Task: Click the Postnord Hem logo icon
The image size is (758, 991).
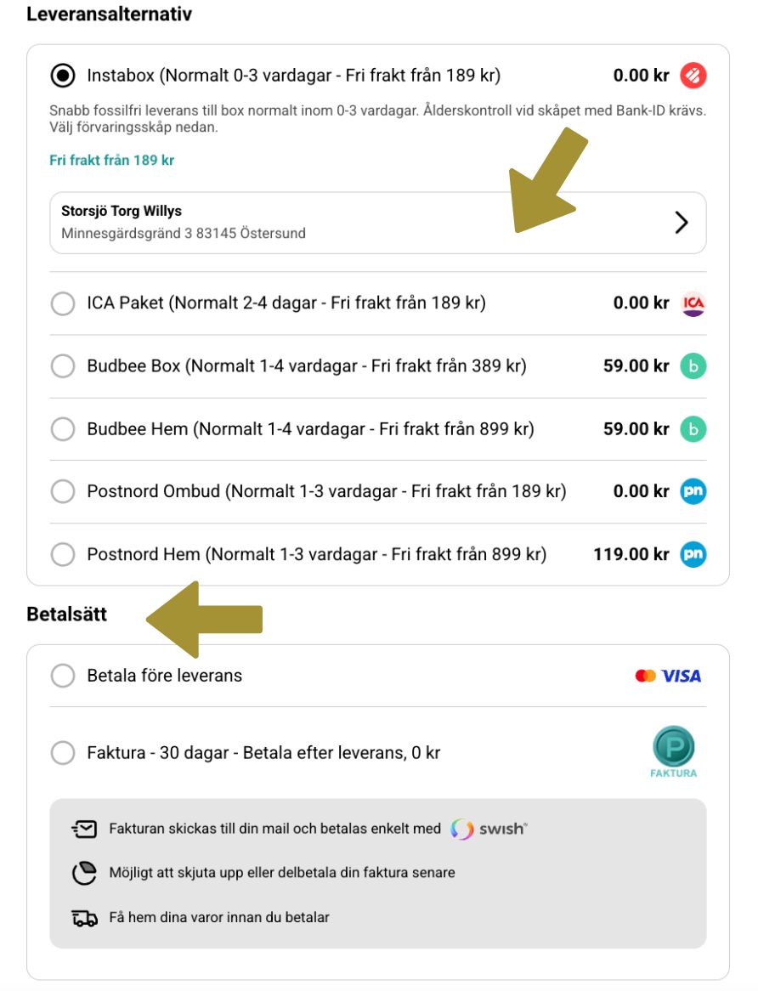Action: [693, 555]
